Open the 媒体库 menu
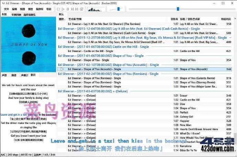Image resolution: width=237 pixels, height=157 pixels. pos(39,9)
